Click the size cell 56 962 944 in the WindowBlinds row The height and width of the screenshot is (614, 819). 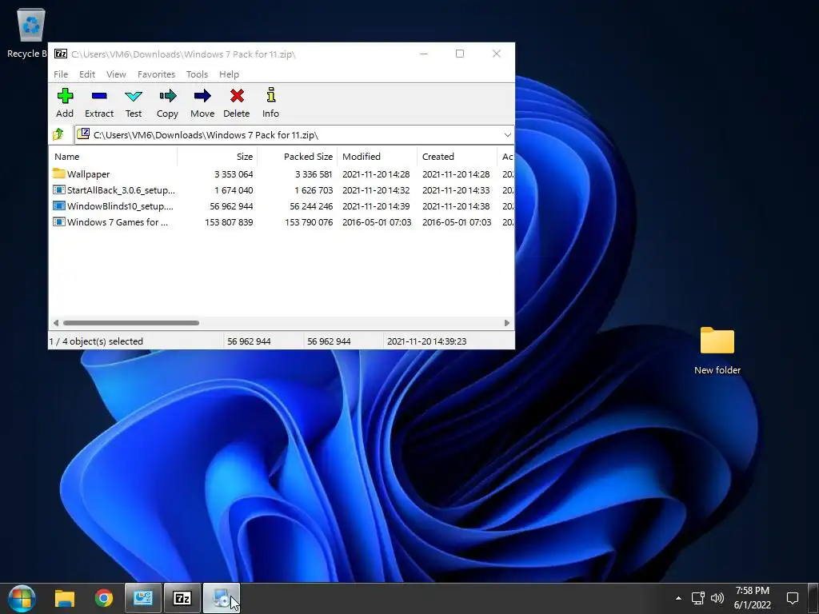[x=231, y=206]
